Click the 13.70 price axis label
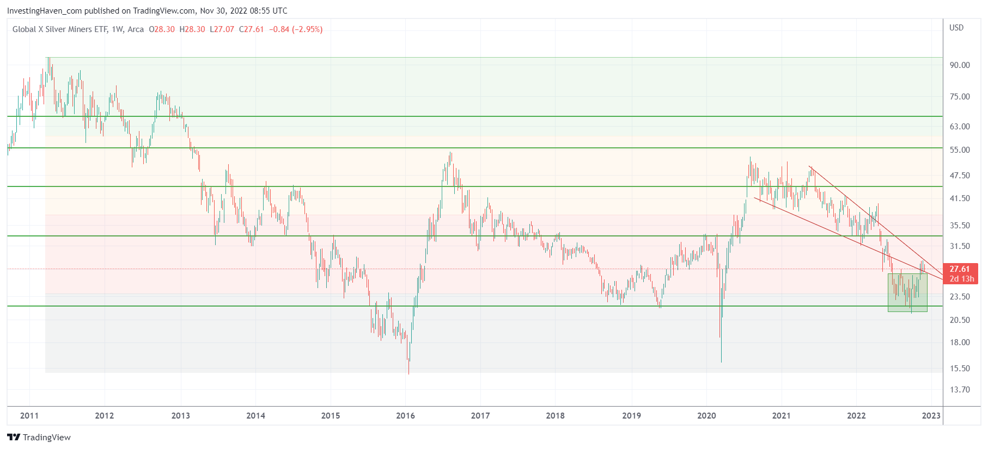This screenshot has height=449, width=988. click(960, 390)
